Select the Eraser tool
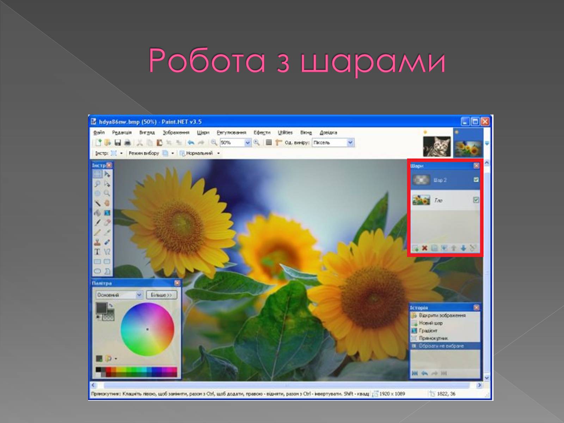The height and width of the screenshot is (423, 564). tap(107, 223)
